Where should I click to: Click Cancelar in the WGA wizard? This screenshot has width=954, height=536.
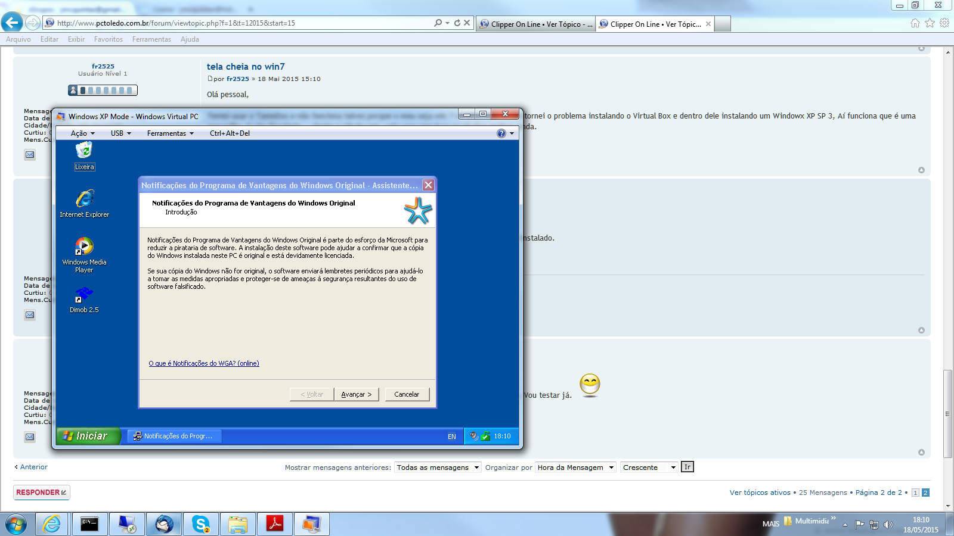pos(407,394)
